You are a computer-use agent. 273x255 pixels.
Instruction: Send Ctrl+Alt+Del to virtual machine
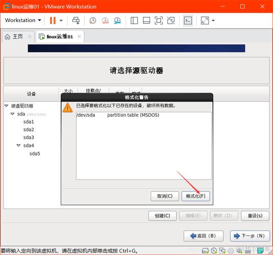pos(76,20)
